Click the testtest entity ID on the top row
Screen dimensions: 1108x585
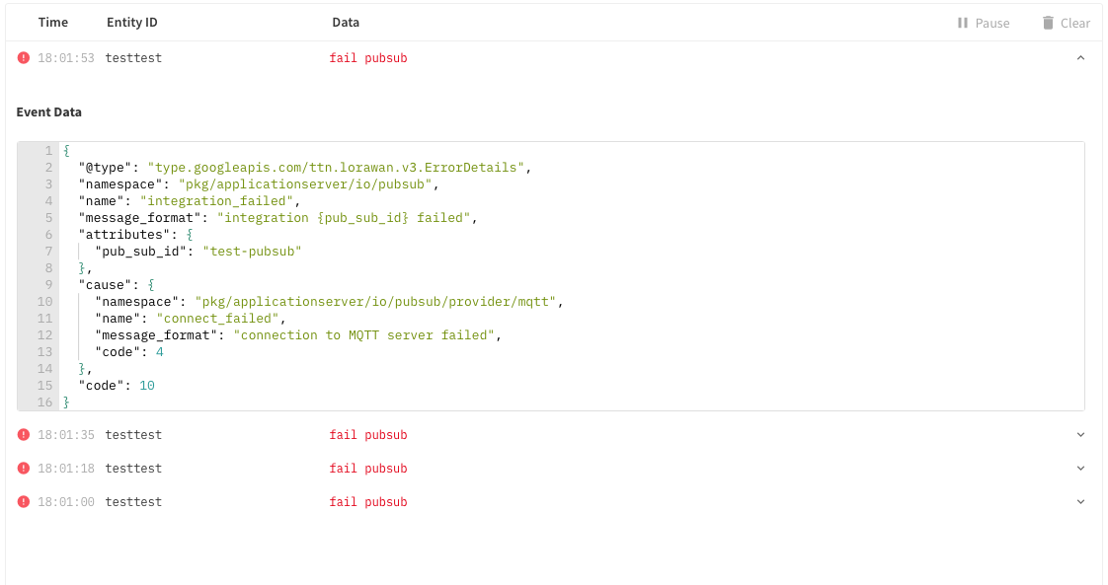pyautogui.click(x=134, y=57)
